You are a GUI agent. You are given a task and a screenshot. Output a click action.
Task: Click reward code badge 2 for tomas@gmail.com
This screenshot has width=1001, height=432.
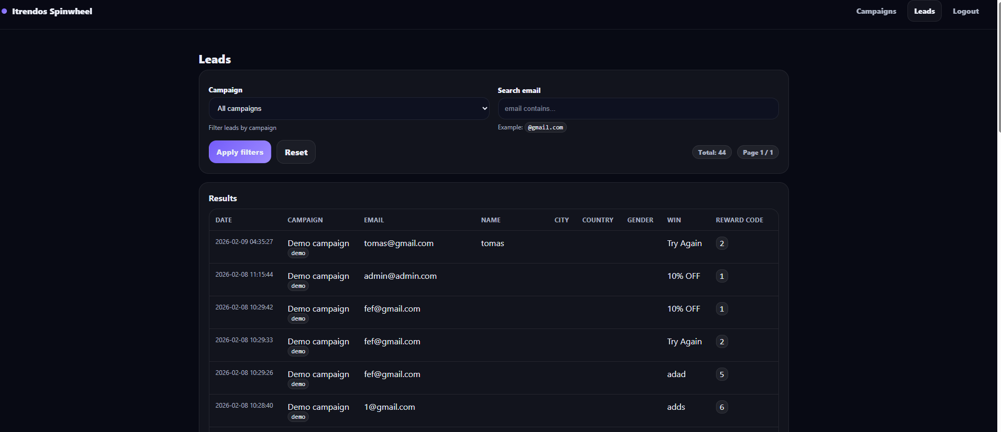point(721,243)
